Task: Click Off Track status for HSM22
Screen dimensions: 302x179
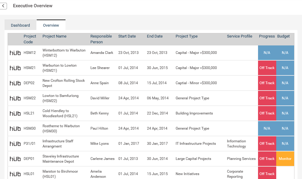Action: pos(267,98)
